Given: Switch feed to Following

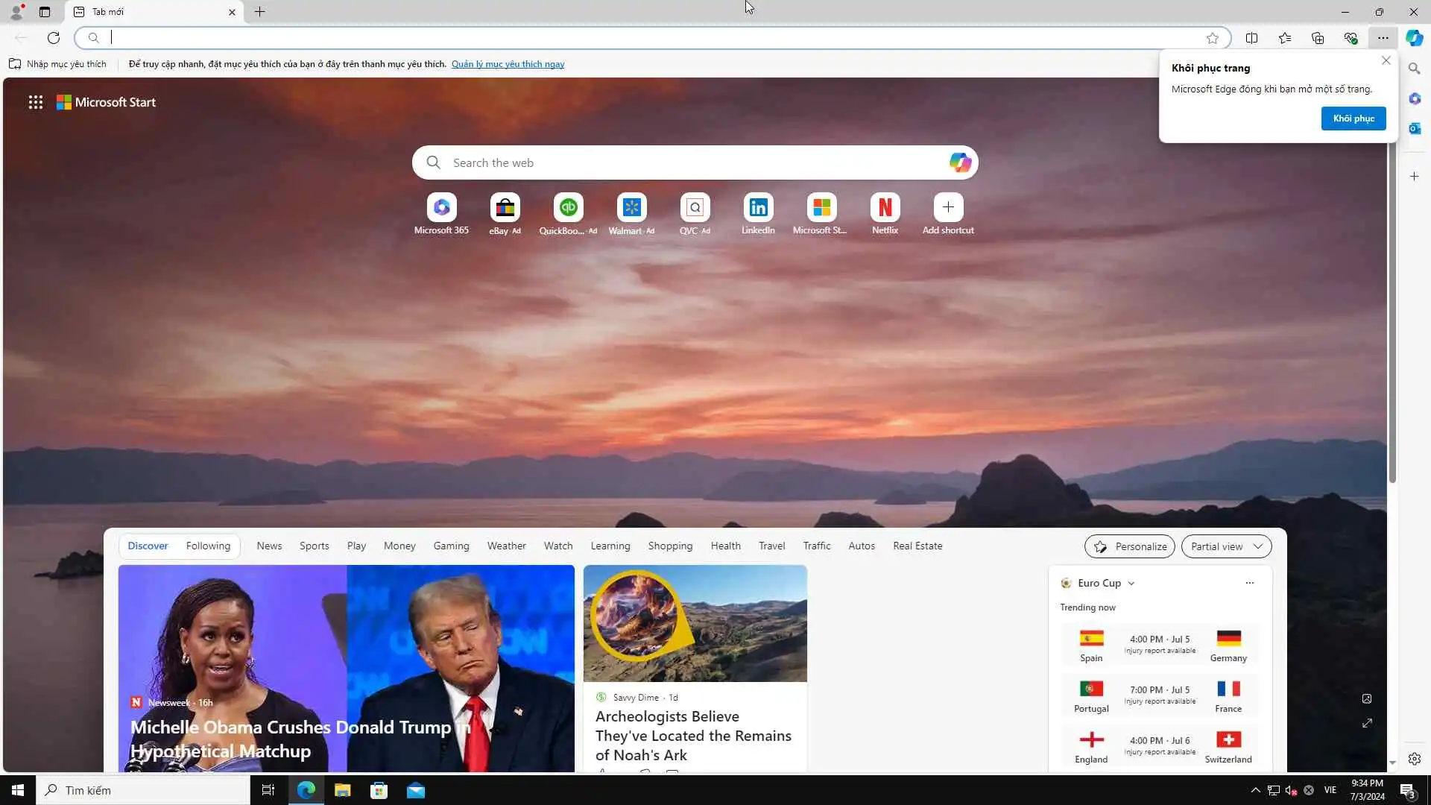Looking at the screenshot, I should (208, 546).
